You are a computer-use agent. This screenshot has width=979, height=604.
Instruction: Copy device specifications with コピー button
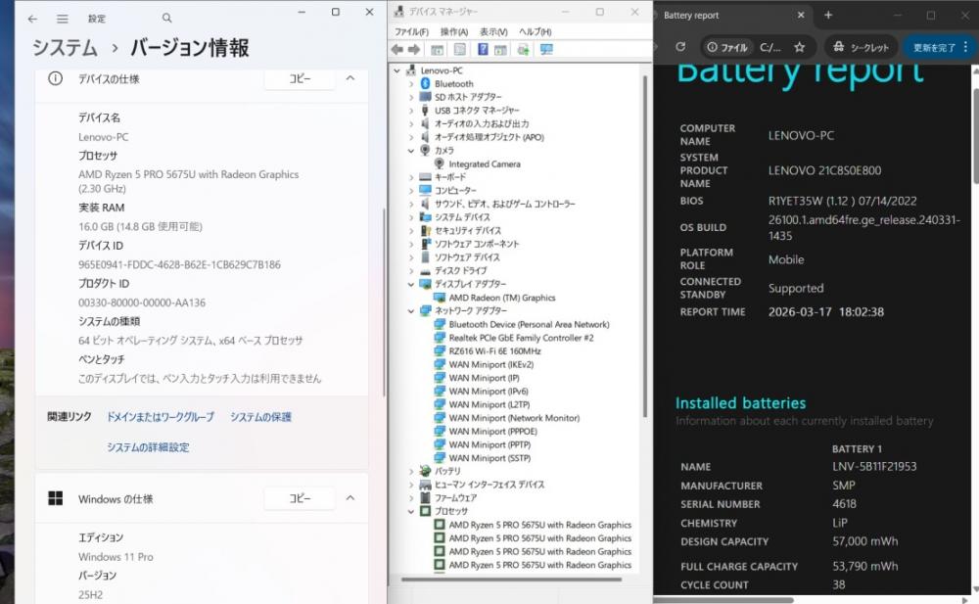(300, 78)
